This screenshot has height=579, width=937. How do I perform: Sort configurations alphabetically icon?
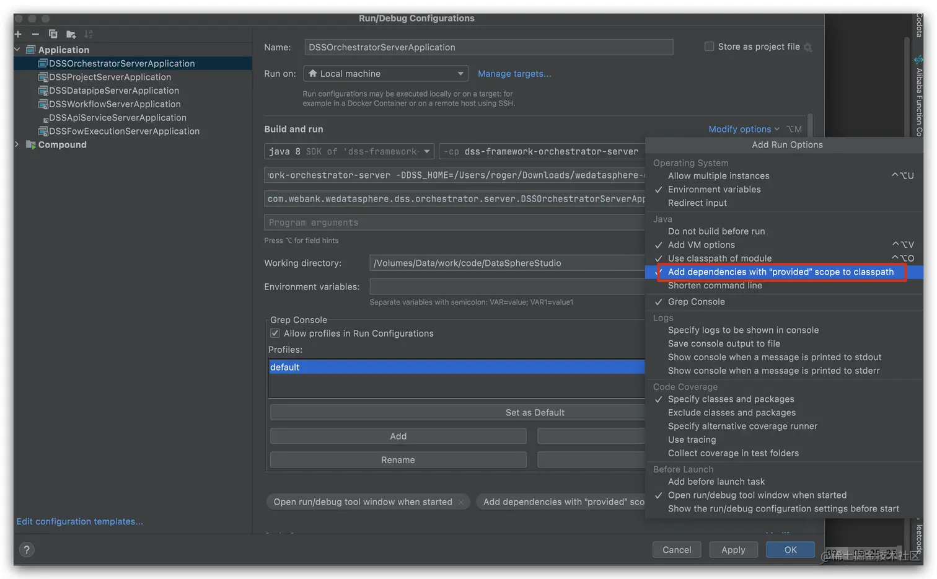pyautogui.click(x=88, y=34)
